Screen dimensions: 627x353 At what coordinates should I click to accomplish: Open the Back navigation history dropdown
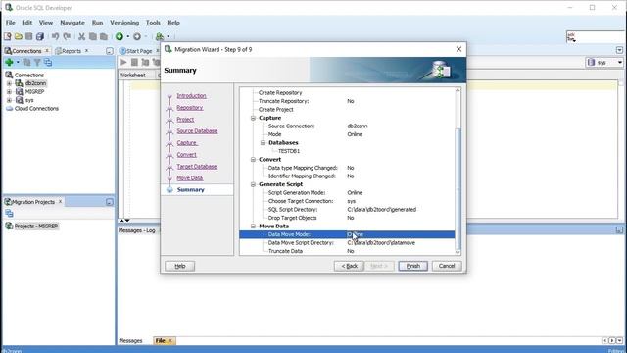(128, 37)
